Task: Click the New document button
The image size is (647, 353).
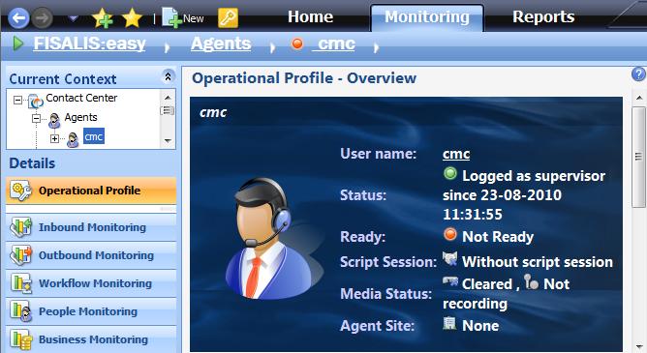Action: [x=182, y=17]
